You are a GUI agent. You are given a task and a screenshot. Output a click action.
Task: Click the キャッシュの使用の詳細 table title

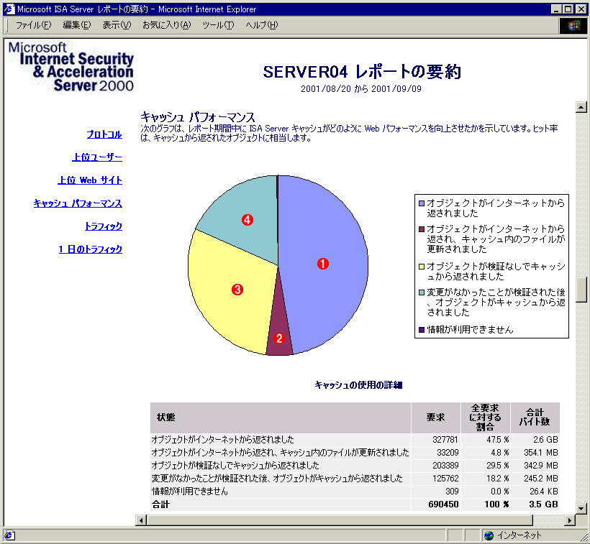click(x=358, y=385)
